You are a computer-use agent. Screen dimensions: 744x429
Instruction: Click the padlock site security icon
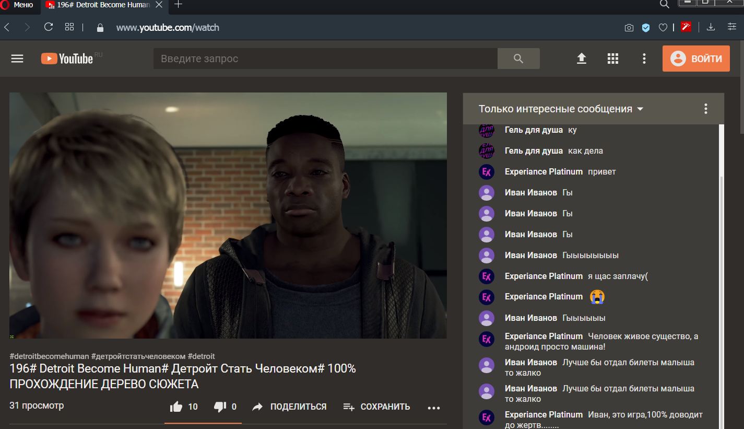click(x=100, y=28)
